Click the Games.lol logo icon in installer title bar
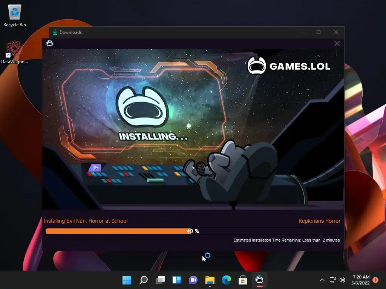This screenshot has width=386, height=289. pyautogui.click(x=49, y=44)
